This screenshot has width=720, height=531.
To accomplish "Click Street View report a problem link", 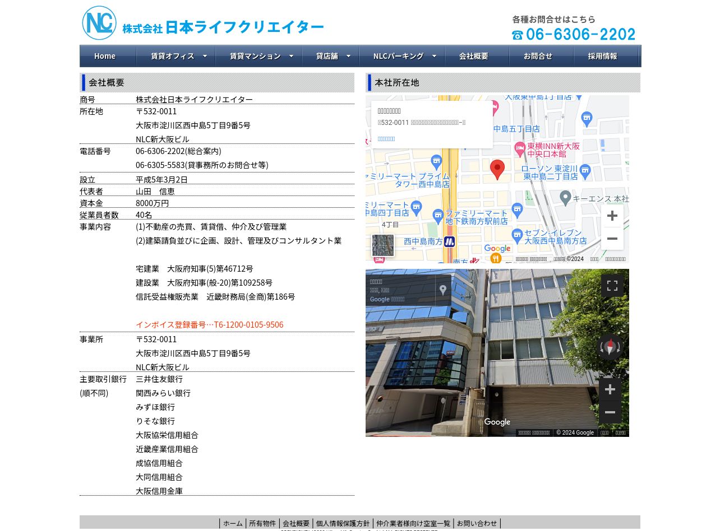I will point(620,432).
